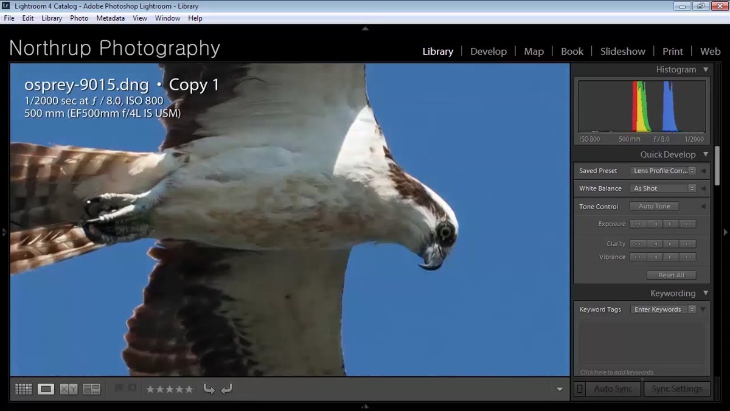The width and height of the screenshot is (730, 411).
Task: Select the Loupe view icon
Action: tap(46, 389)
